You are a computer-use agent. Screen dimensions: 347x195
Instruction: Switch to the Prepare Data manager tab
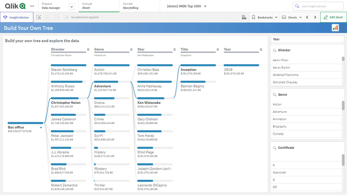51,6
